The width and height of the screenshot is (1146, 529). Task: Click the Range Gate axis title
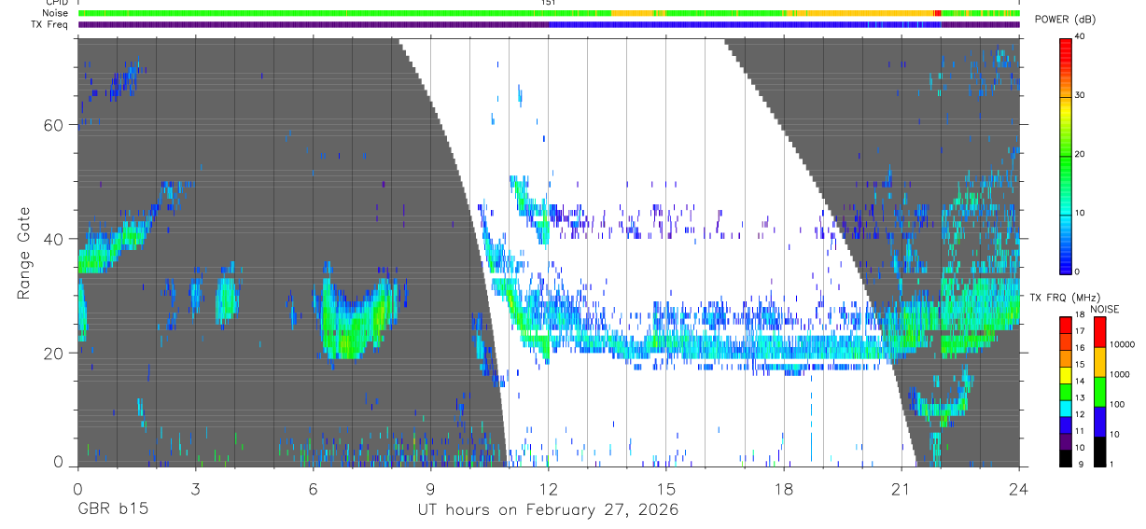click(24, 254)
